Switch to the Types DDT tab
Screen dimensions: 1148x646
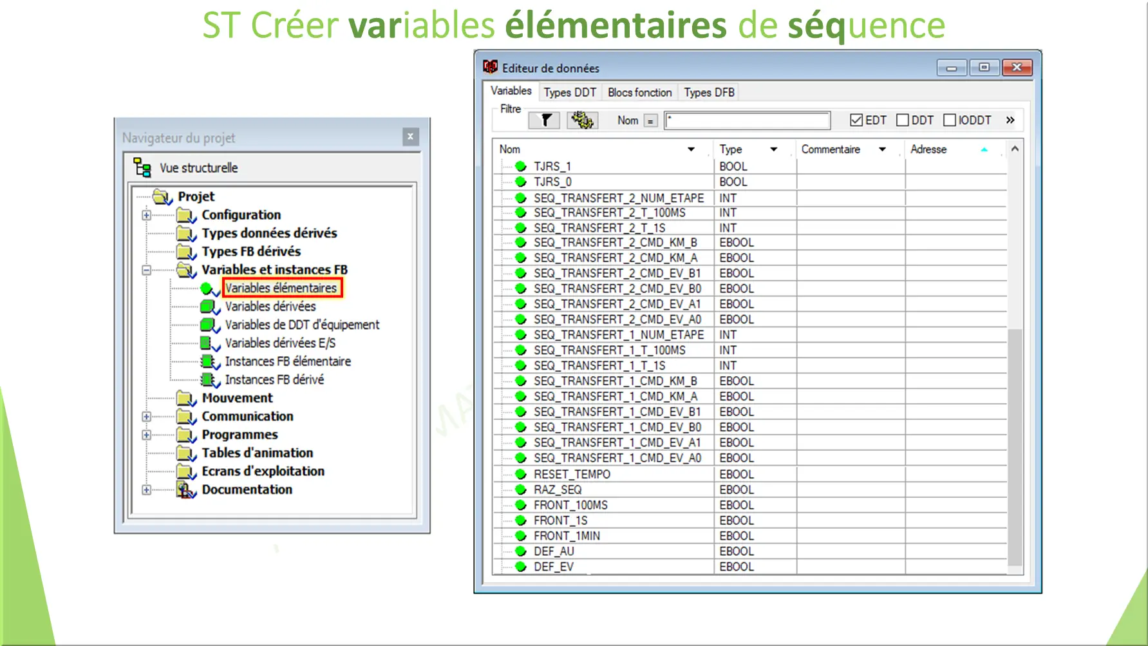click(x=569, y=92)
